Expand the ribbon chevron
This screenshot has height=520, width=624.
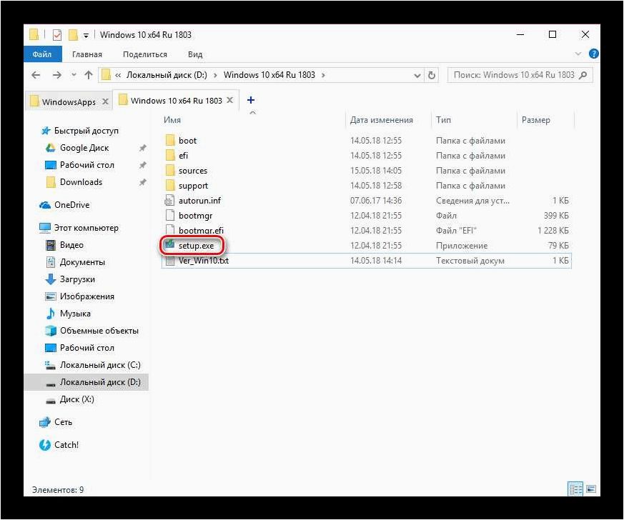click(x=578, y=54)
